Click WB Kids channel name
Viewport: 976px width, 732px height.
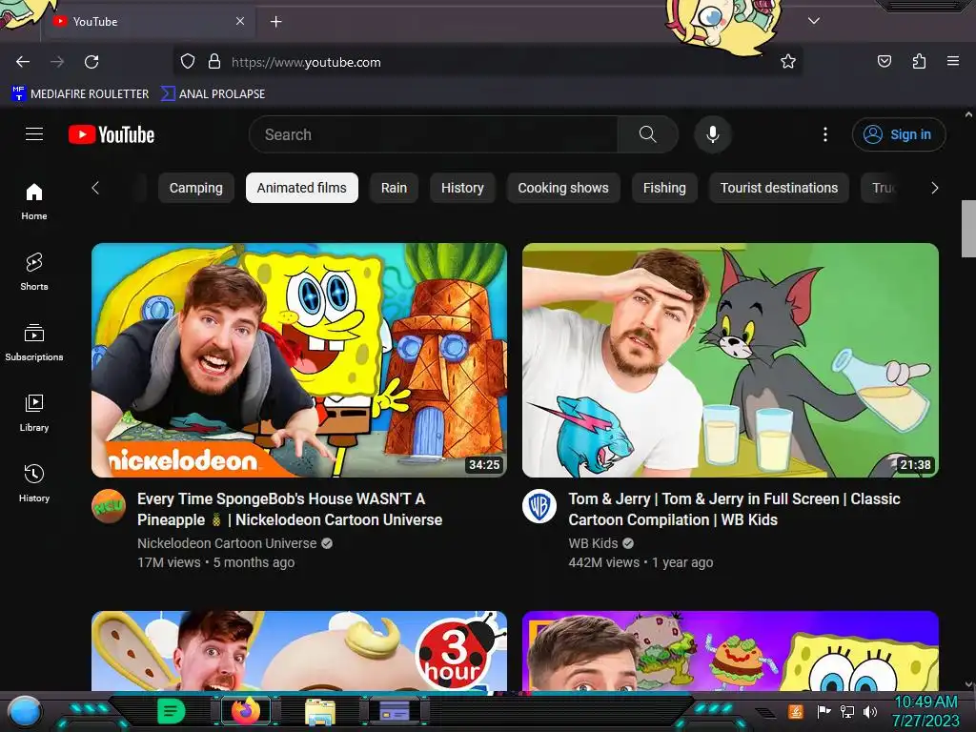(593, 543)
